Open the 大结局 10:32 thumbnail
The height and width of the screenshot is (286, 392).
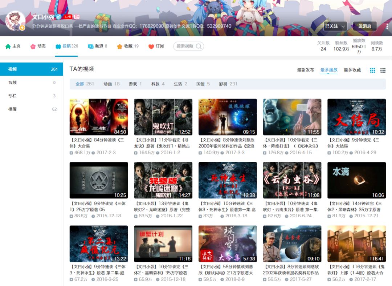pyautogui.click(x=357, y=117)
